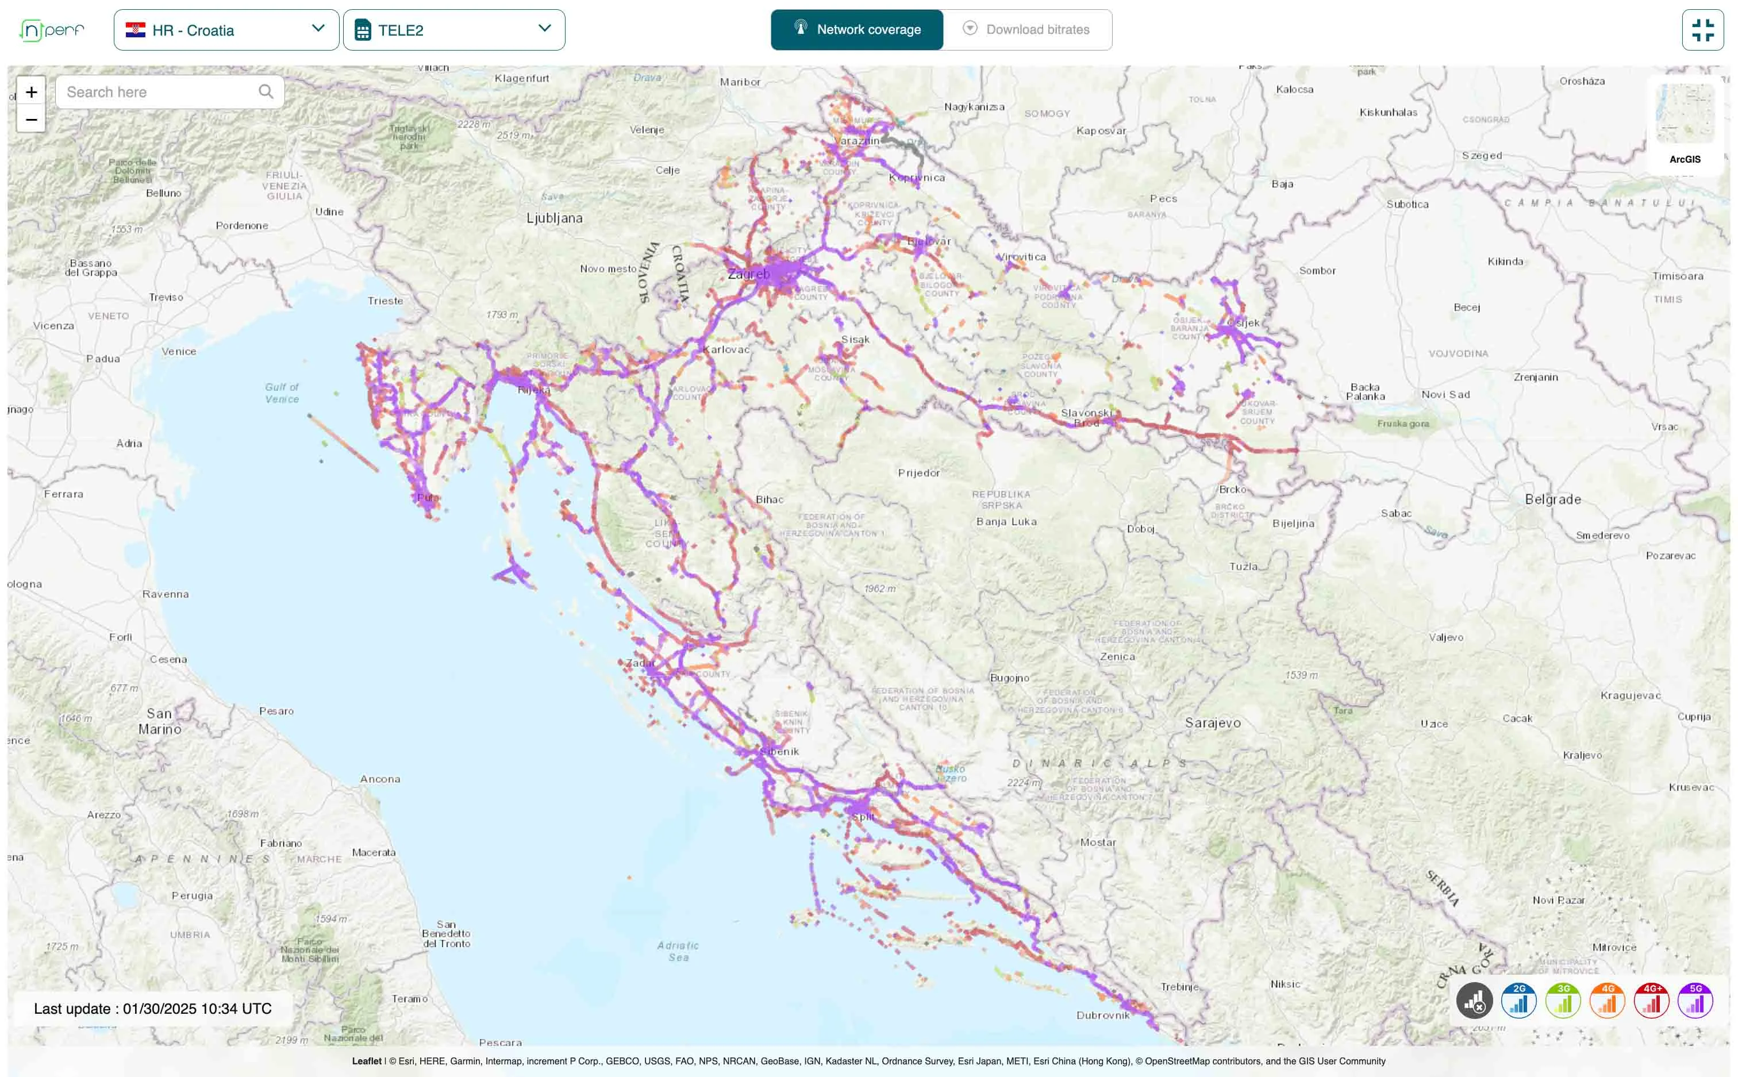The image size is (1738, 1077).
Task: Switch to the Network coverage tab
Action: click(857, 30)
